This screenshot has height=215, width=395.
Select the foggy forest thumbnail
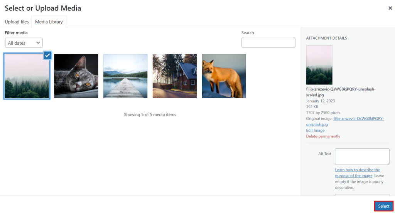click(27, 76)
